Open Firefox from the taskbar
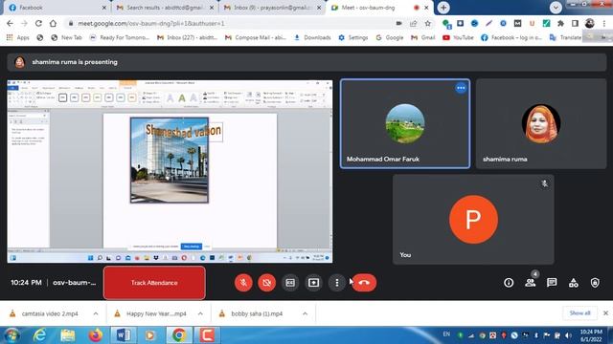 pyautogui.click(x=95, y=335)
